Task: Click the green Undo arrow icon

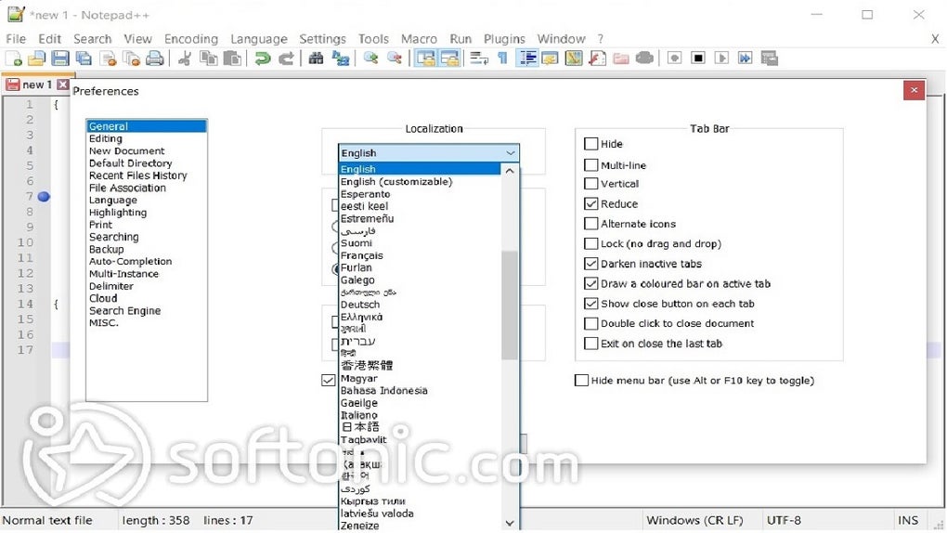Action: pos(262,58)
